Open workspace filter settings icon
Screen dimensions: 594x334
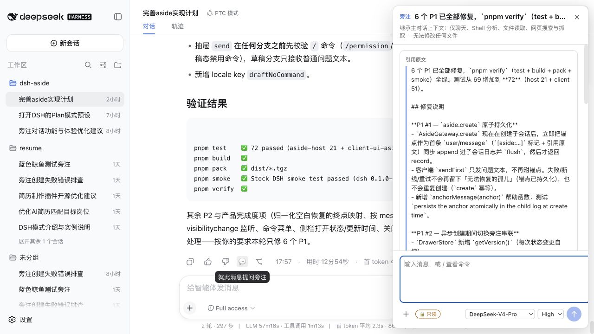click(x=103, y=65)
